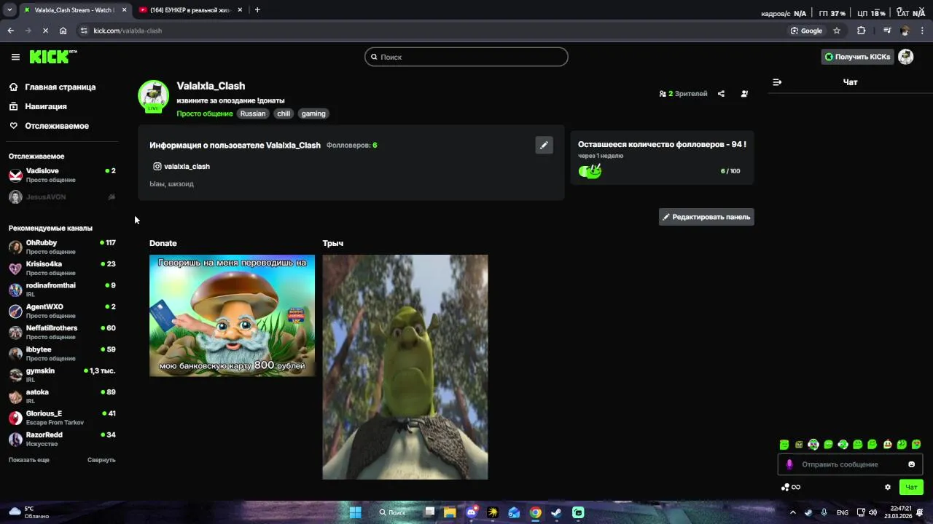The image size is (933, 524).
Task: Open rodinafromthai recommended channel
Action: point(62,290)
